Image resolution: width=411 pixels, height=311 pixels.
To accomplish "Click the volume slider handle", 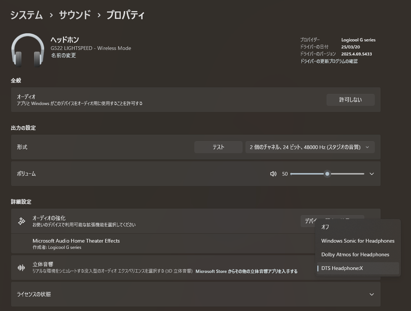I will click(327, 174).
